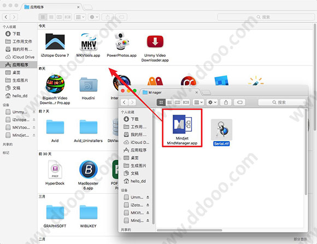Select 应用程序 in back window sidebar
The width and height of the screenshot is (317, 244).
pyautogui.click(x=19, y=65)
